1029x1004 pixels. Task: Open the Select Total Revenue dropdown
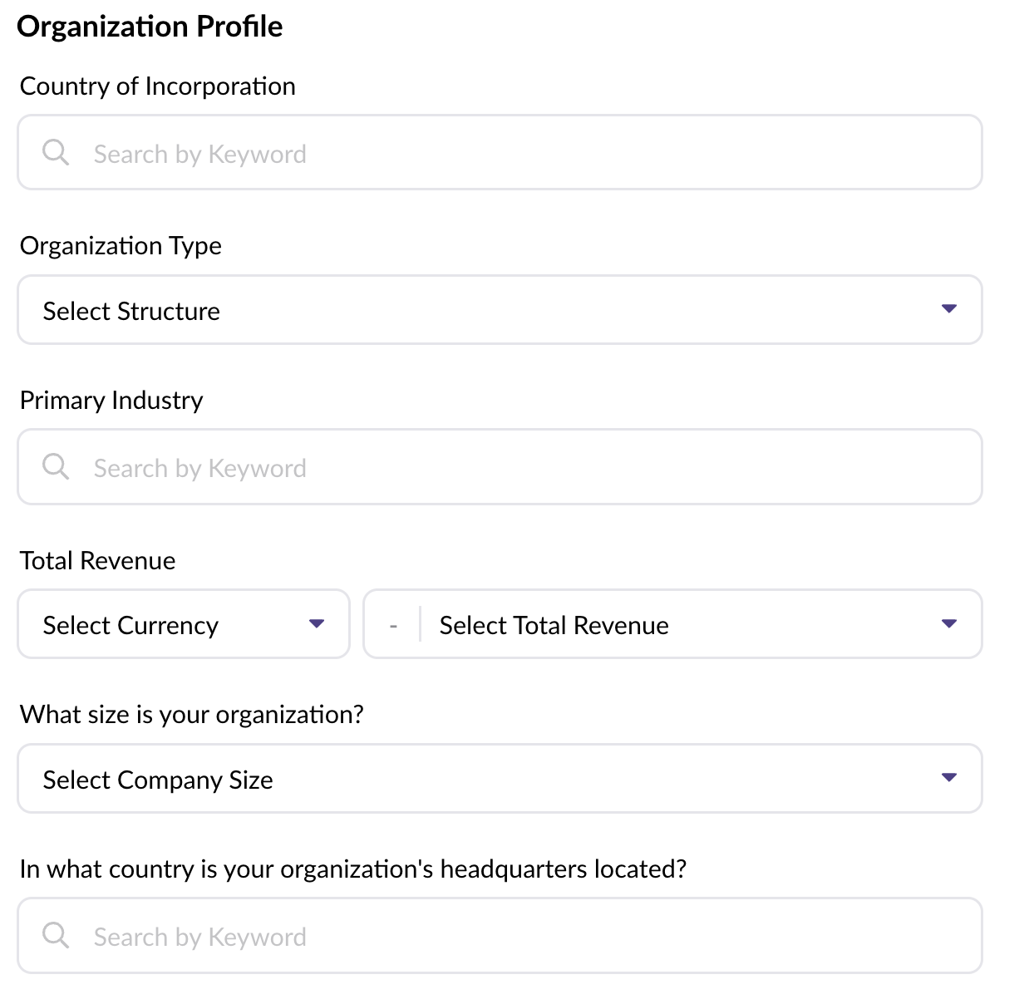click(x=673, y=624)
